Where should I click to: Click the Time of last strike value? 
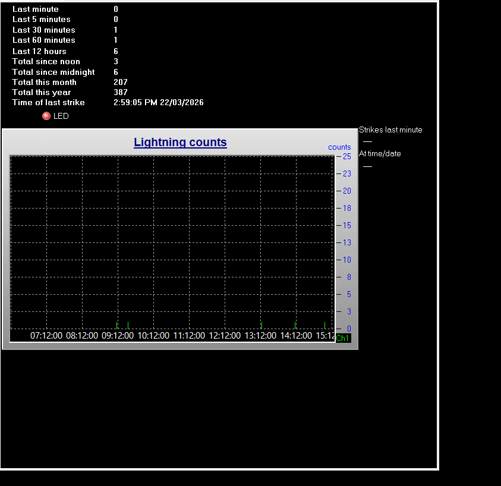(x=158, y=103)
